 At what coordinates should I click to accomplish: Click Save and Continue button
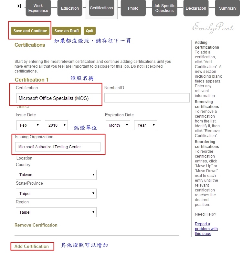(30, 31)
